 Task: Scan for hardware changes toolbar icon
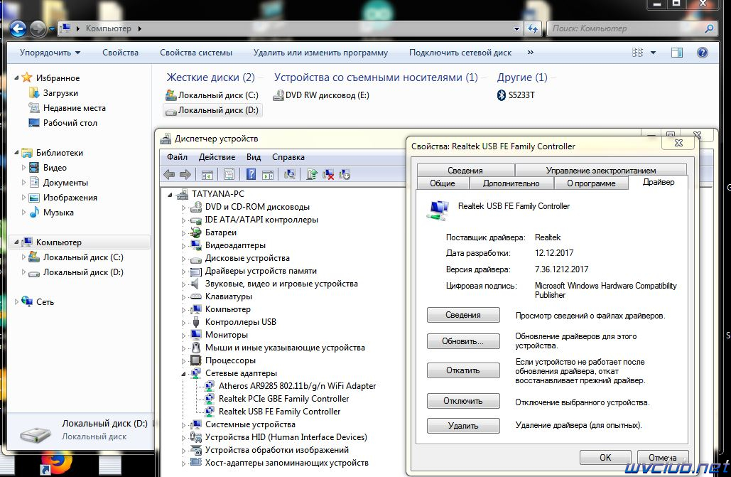click(x=290, y=175)
